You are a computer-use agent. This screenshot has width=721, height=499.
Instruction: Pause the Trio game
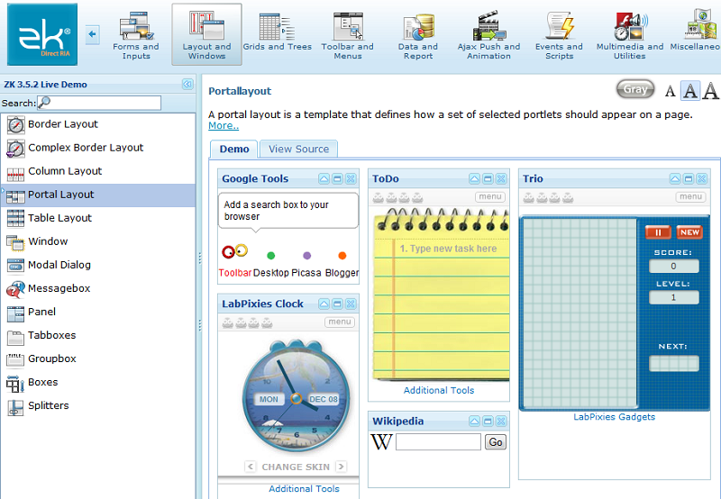point(658,232)
